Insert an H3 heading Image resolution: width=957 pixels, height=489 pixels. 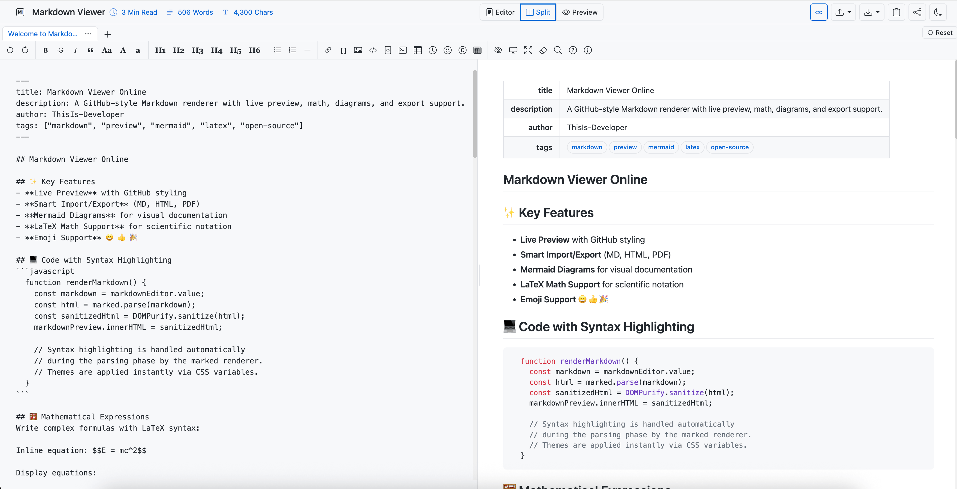click(198, 50)
